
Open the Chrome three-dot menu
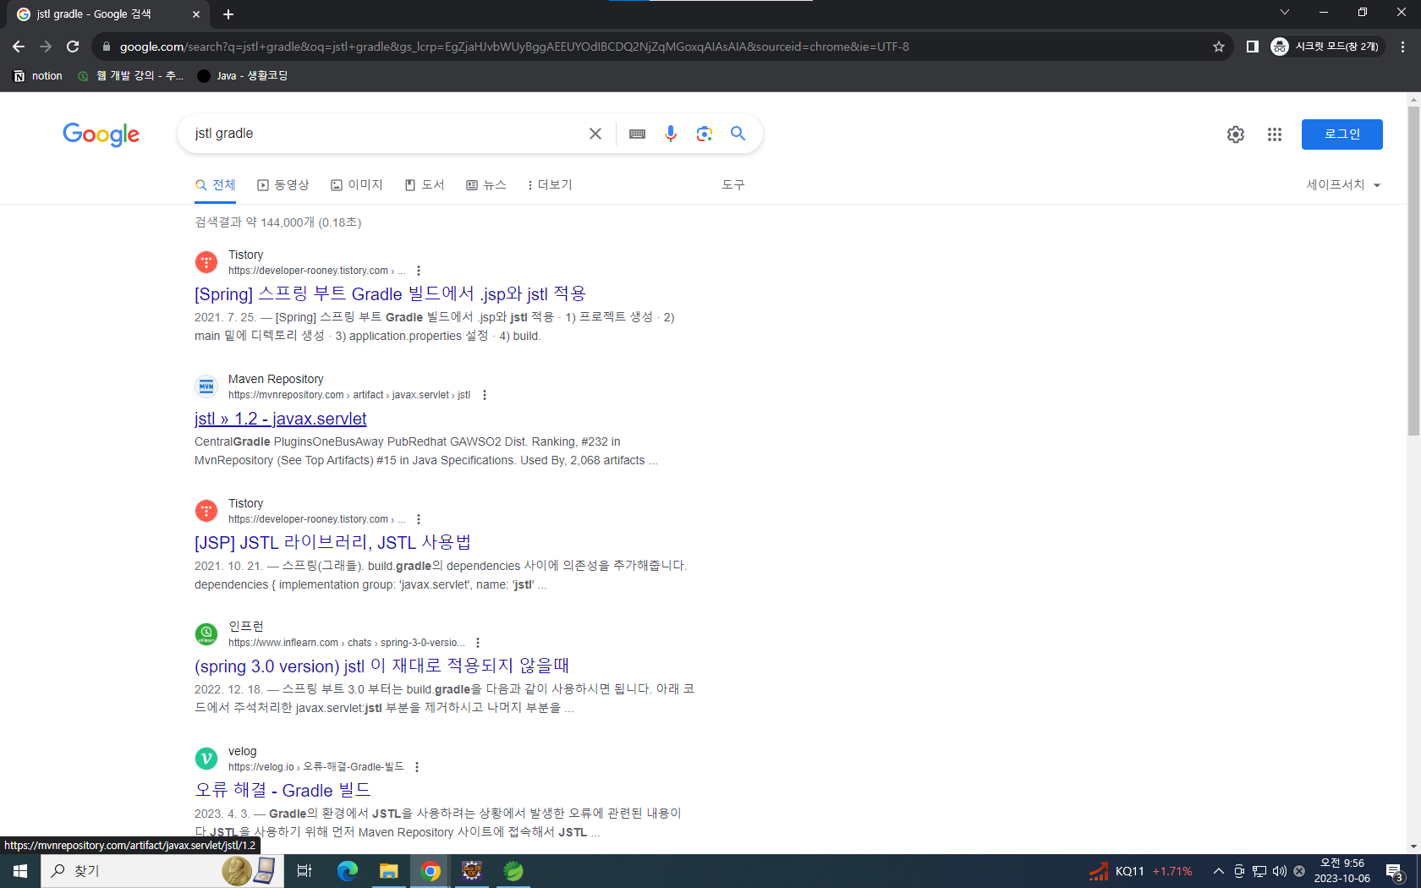pos(1403,47)
